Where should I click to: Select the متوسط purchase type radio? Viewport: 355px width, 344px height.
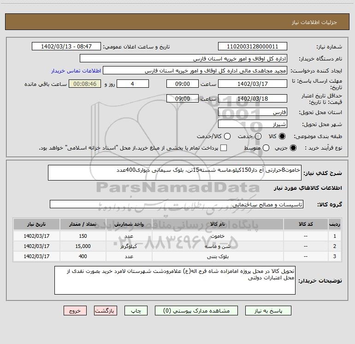coord(266,148)
